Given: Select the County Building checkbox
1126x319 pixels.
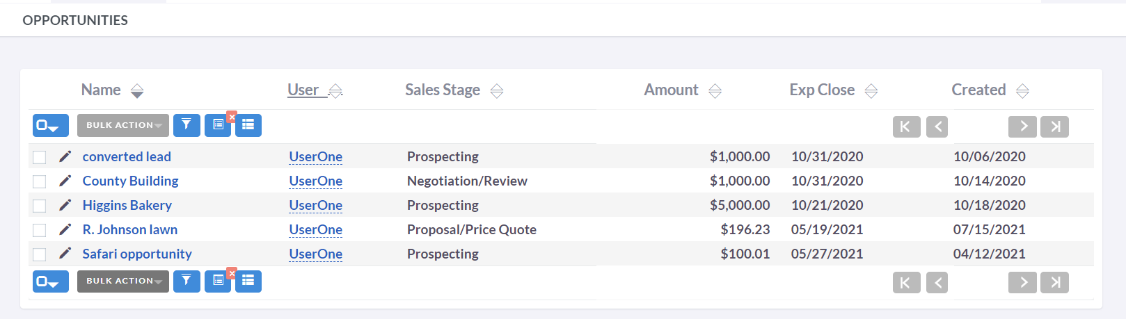Looking at the screenshot, I should pos(40,181).
